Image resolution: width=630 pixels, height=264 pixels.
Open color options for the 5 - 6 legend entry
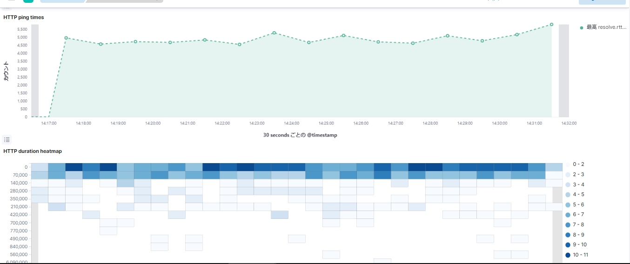(568, 205)
